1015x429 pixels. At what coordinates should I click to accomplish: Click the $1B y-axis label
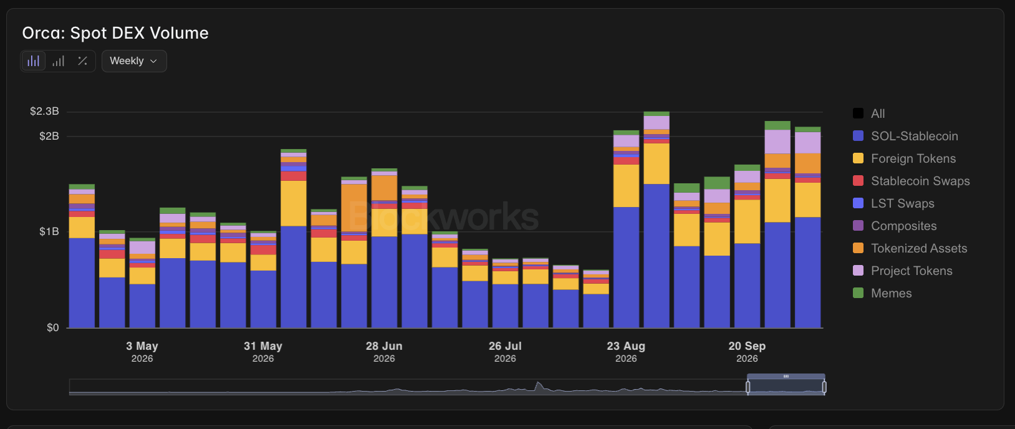49,231
